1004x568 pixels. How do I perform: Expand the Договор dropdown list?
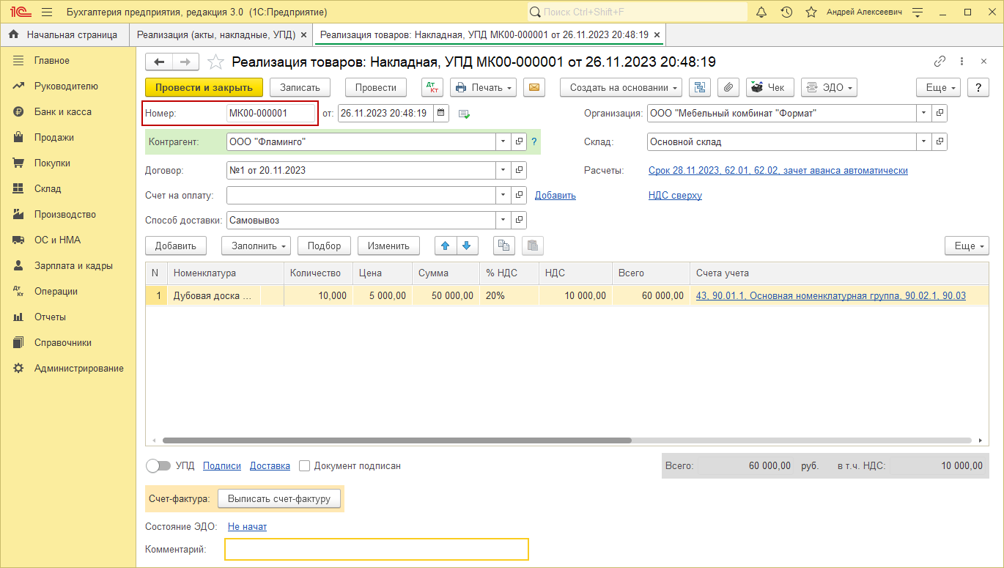pos(503,170)
